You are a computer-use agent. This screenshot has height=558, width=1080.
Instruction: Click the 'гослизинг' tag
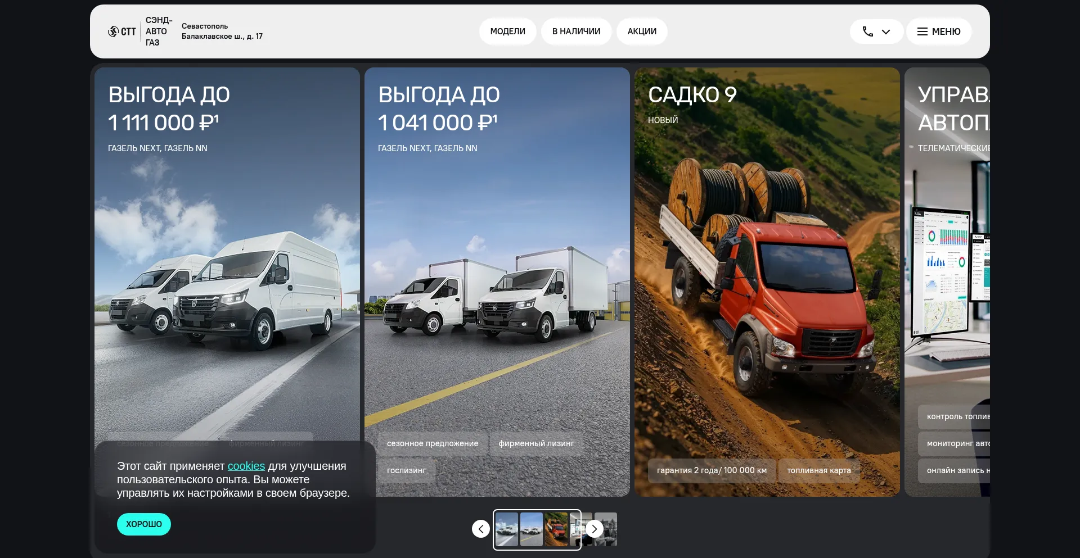406,470
